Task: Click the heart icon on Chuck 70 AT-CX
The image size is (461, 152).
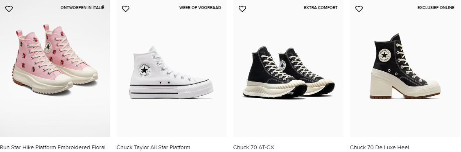Action: [242, 9]
